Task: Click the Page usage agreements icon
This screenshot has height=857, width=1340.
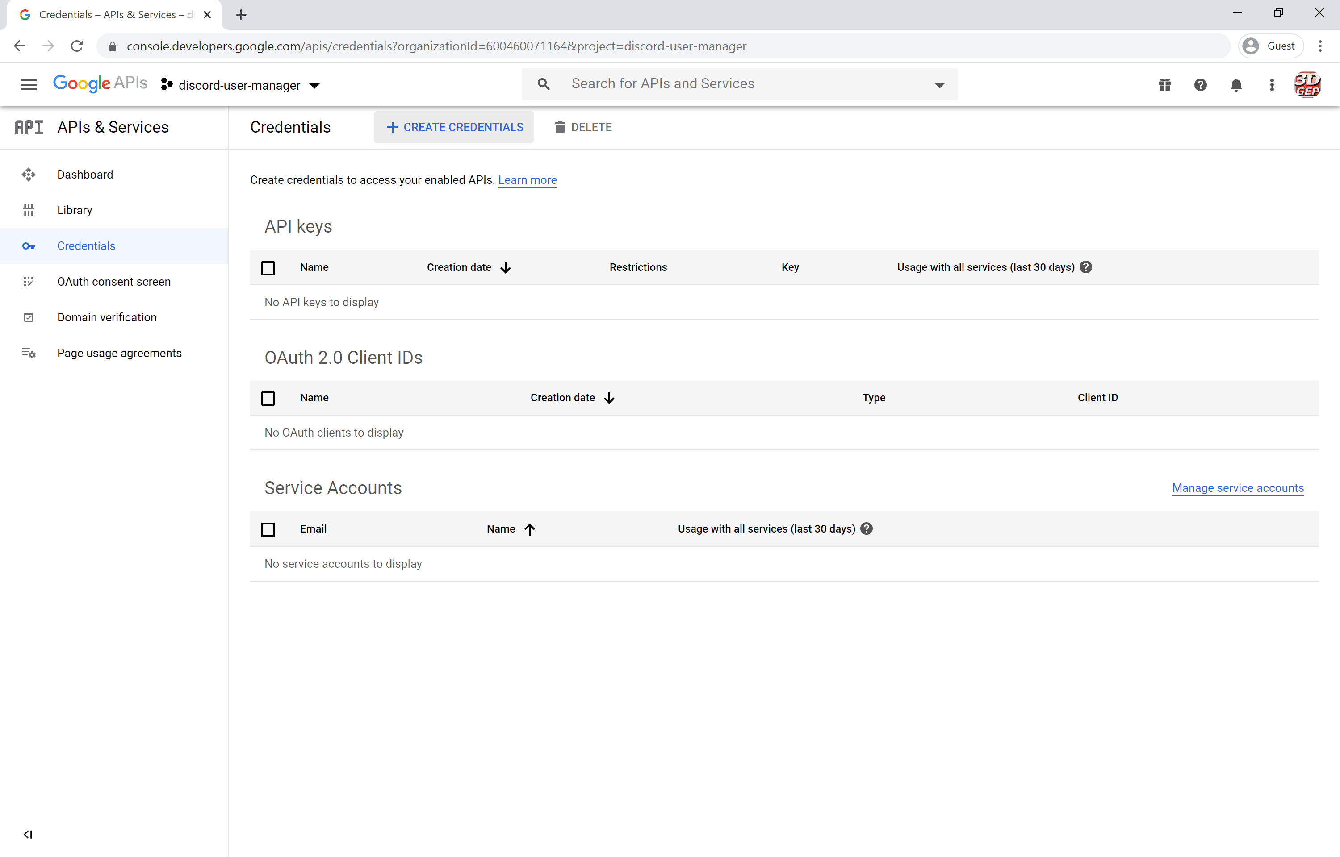Action: (28, 352)
